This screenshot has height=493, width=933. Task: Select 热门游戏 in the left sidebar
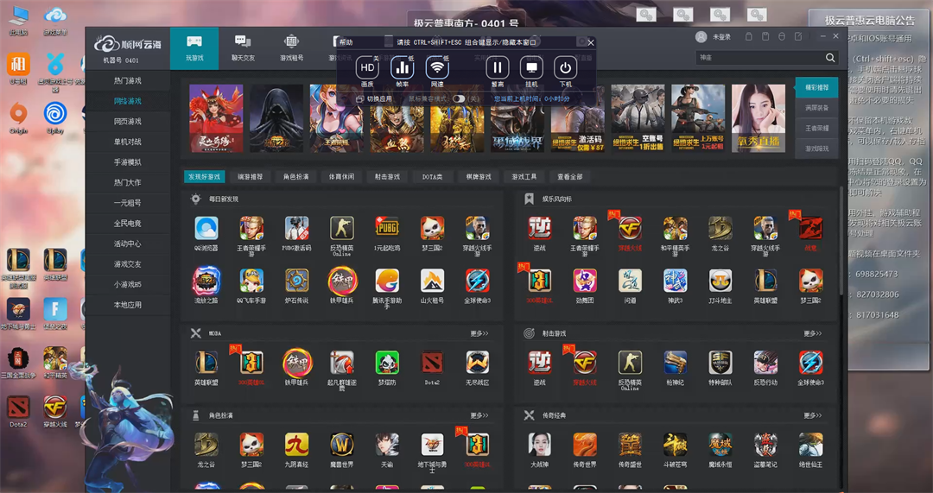tap(127, 80)
